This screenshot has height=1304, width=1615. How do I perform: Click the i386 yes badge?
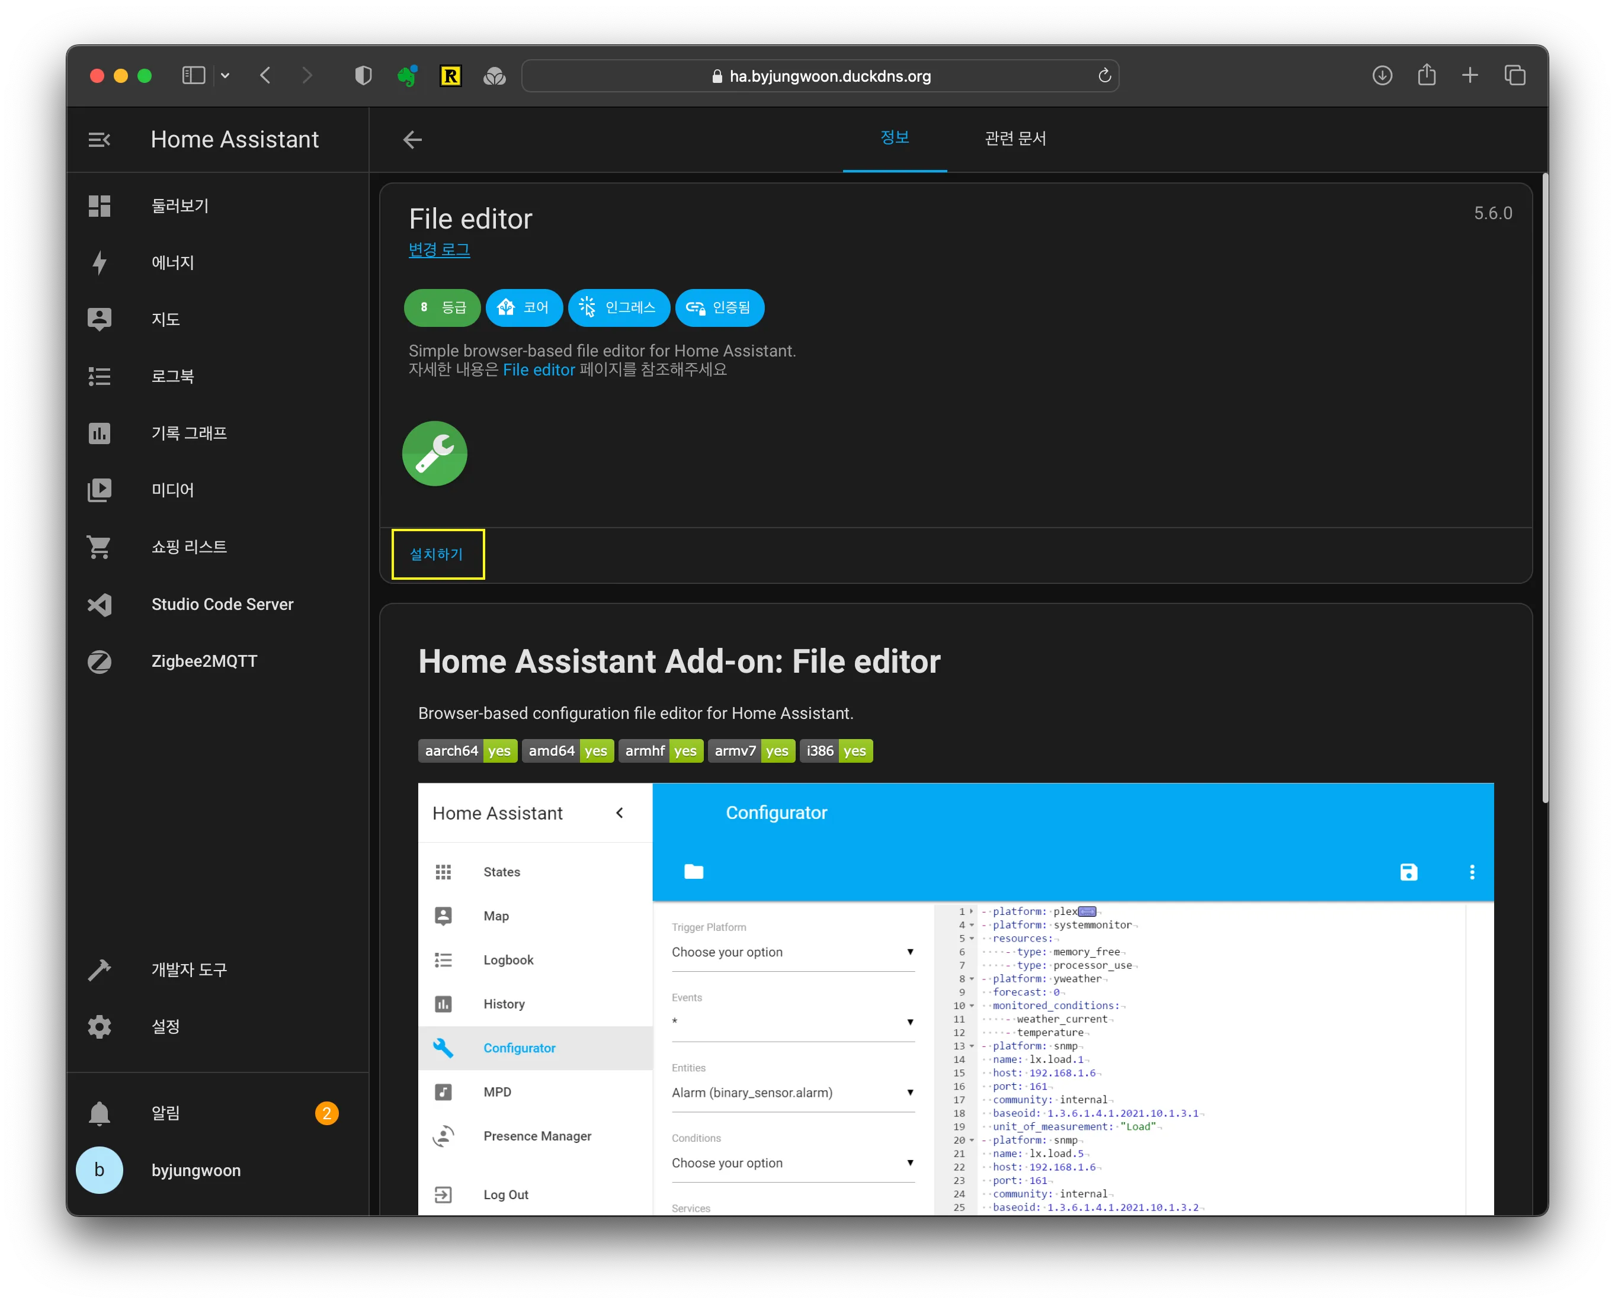(836, 751)
